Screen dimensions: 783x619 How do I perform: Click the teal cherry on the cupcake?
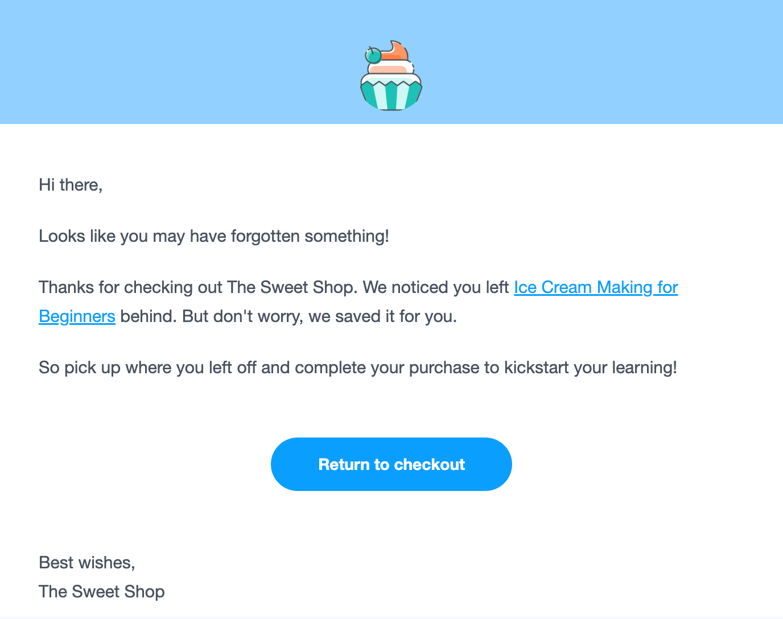(373, 56)
